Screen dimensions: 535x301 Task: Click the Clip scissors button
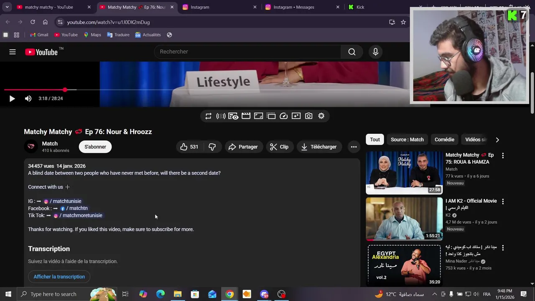click(279, 147)
